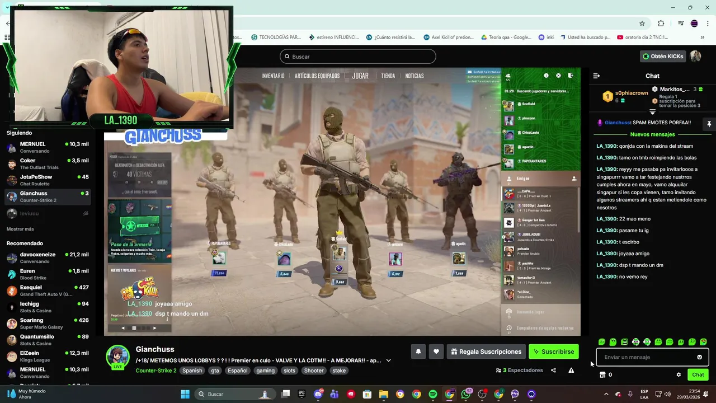Enable stream notifications with the bell icon
The height and width of the screenshot is (403, 716).
418,352
